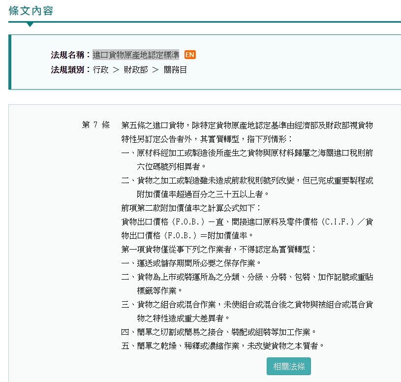Screen dimensions: 401x382
Task: Click the line 附加價值率超過百分之三十五以上者
Action: [203, 194]
